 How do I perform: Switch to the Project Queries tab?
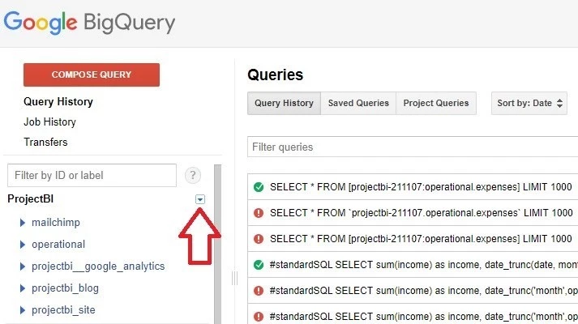436,103
